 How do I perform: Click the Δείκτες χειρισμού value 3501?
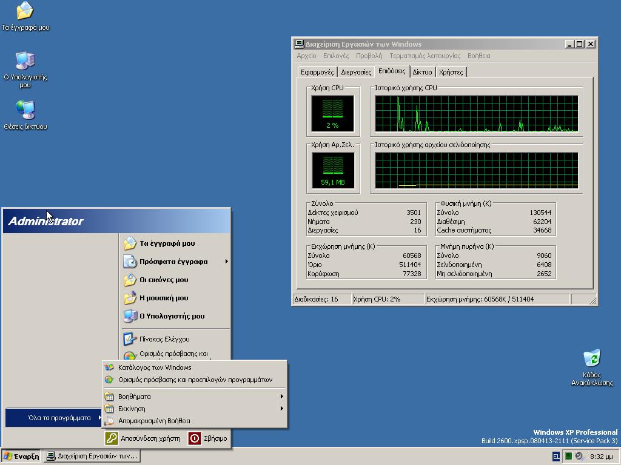click(x=414, y=213)
